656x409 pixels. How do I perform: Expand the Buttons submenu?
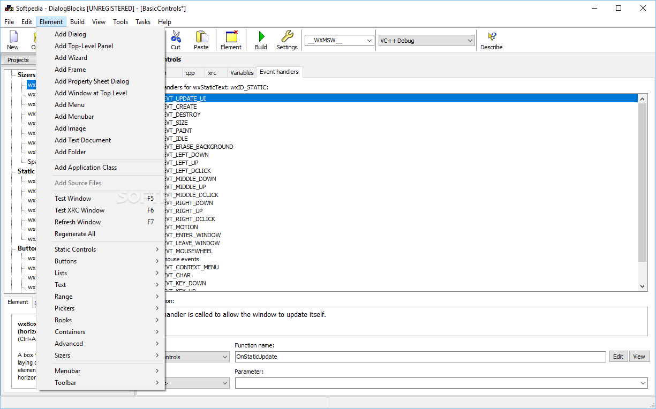tap(101, 261)
